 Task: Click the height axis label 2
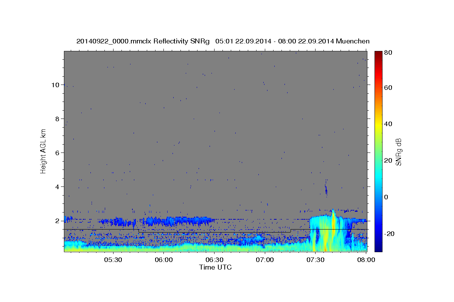click(58, 221)
